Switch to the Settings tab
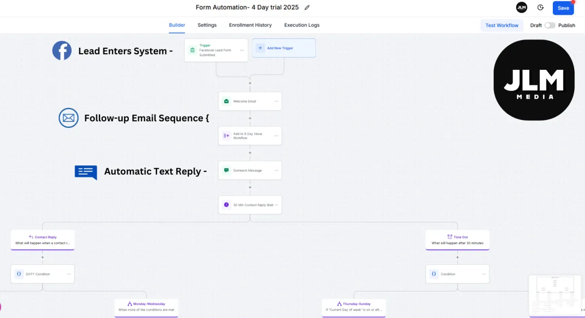The height and width of the screenshot is (318, 585). click(x=207, y=25)
